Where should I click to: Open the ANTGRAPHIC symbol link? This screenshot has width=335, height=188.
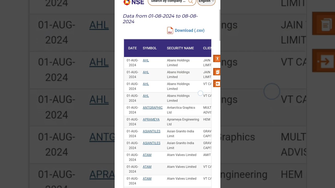coord(153,108)
